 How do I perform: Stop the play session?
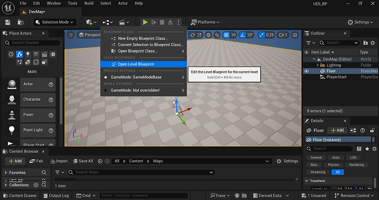coord(162,22)
